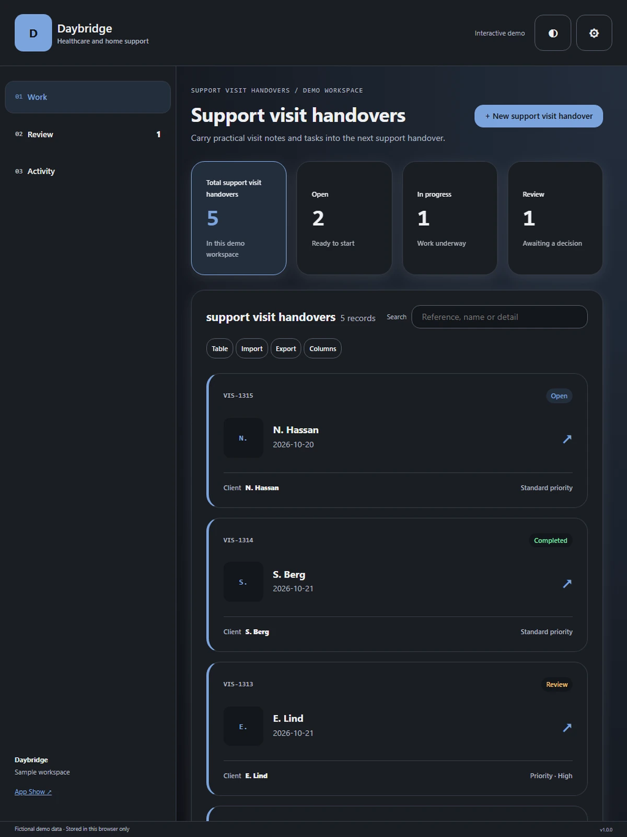Filter by the Open stat card
The height and width of the screenshot is (837, 627).
pyautogui.click(x=344, y=218)
